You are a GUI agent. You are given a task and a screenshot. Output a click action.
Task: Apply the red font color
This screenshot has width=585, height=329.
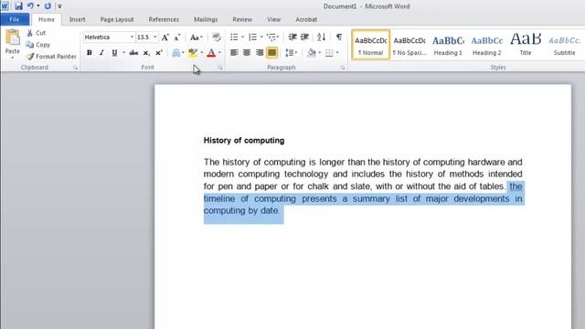point(211,53)
